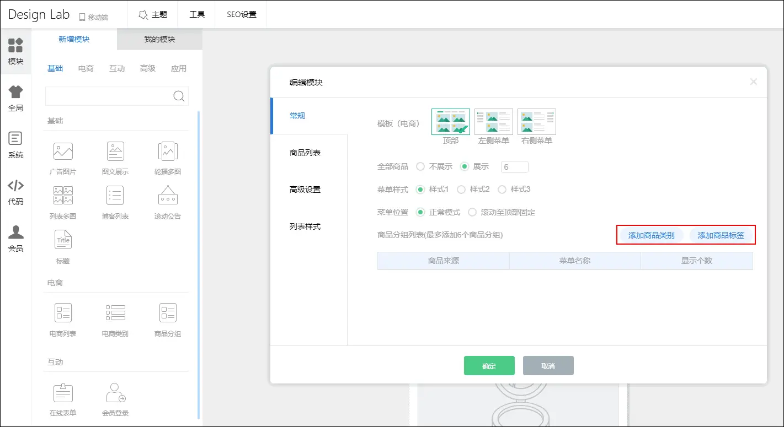784x427 pixels.
Task: Click the 代码 sidebar icon
Action: click(x=15, y=186)
